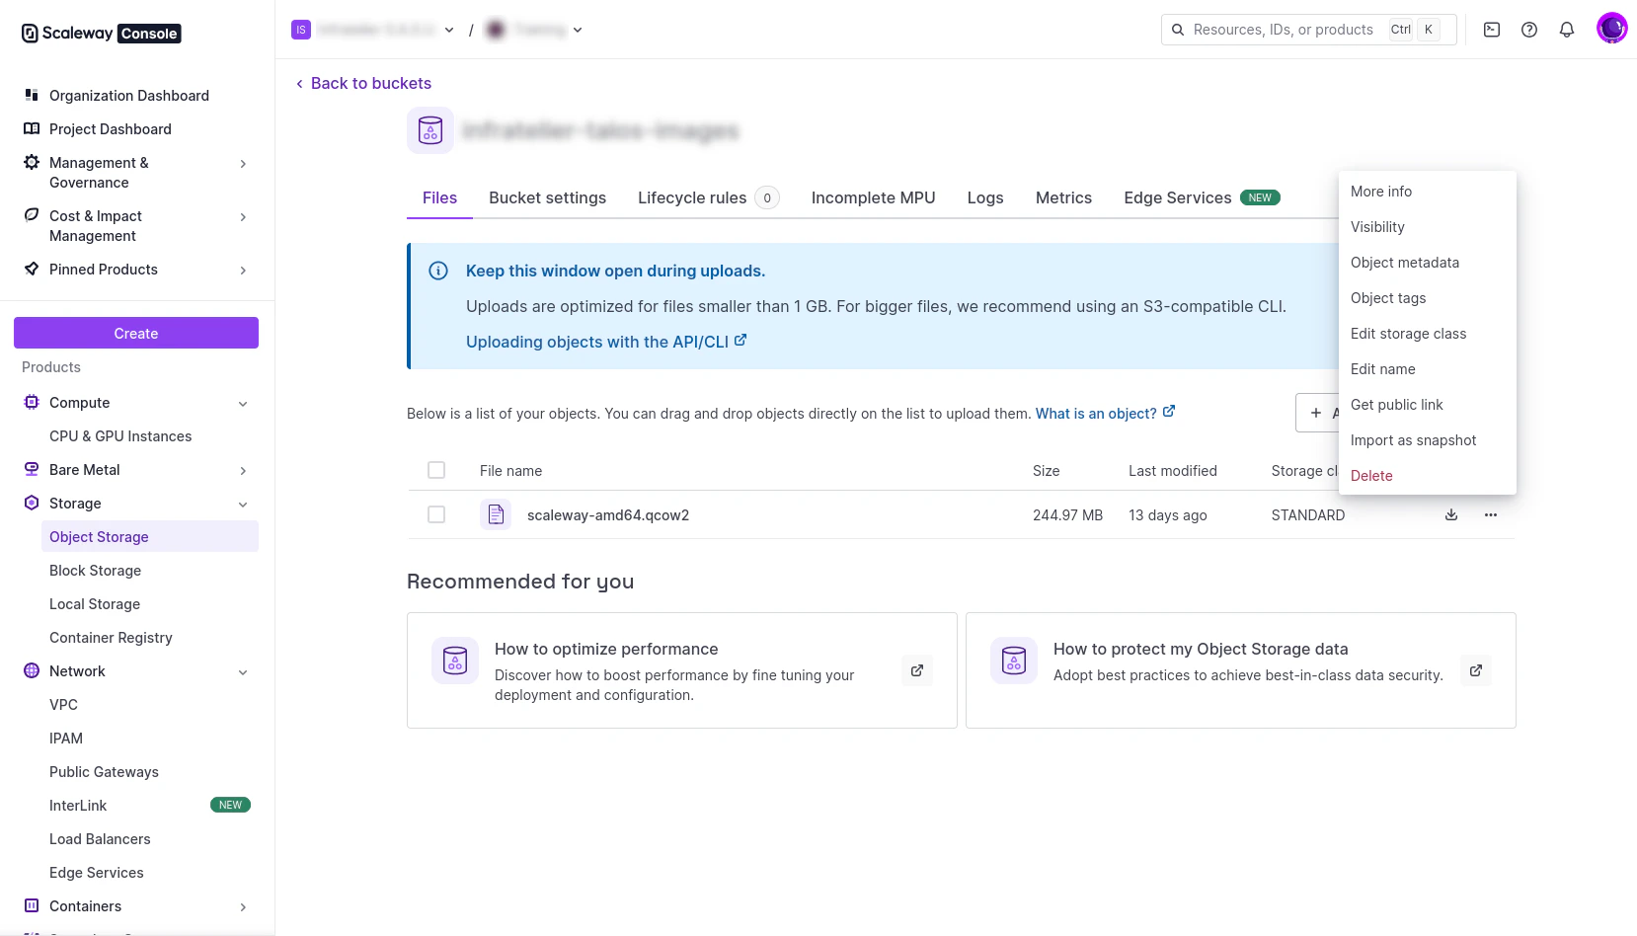Select the info icon in the upload banner
The width and height of the screenshot is (1637, 936).
click(x=437, y=270)
